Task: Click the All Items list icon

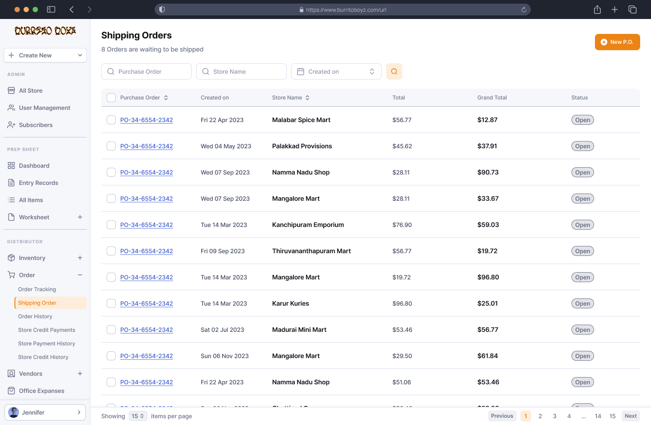Action: click(11, 200)
